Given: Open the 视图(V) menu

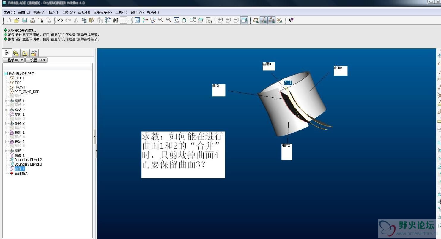Looking at the screenshot, I should tap(39, 12).
